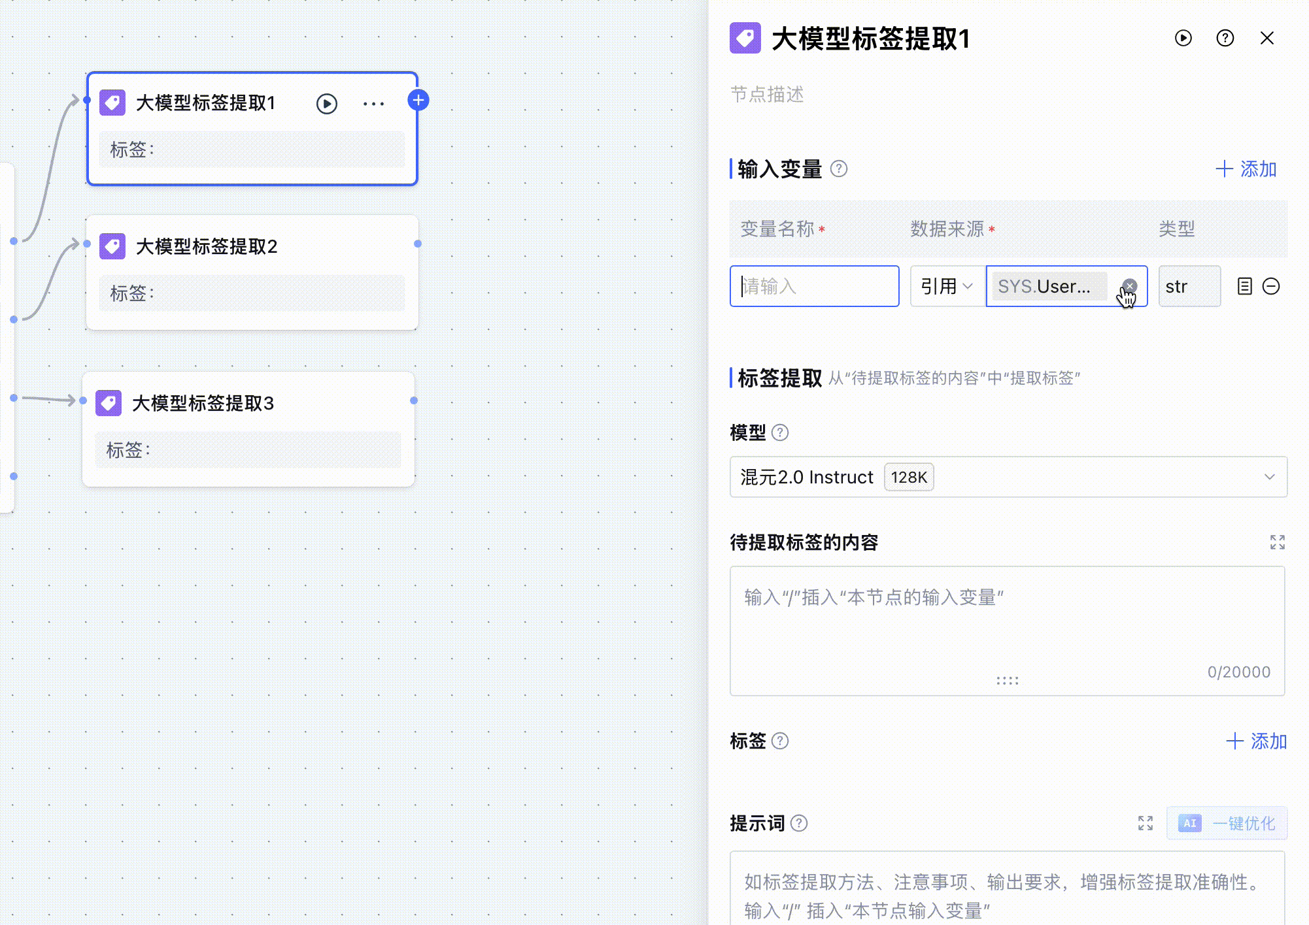Expand the 待提取标签的内容 editor fullscreen

pyautogui.click(x=1277, y=542)
